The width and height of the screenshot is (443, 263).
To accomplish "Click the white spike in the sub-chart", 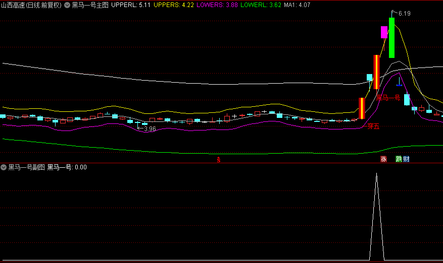I will coord(377,217).
